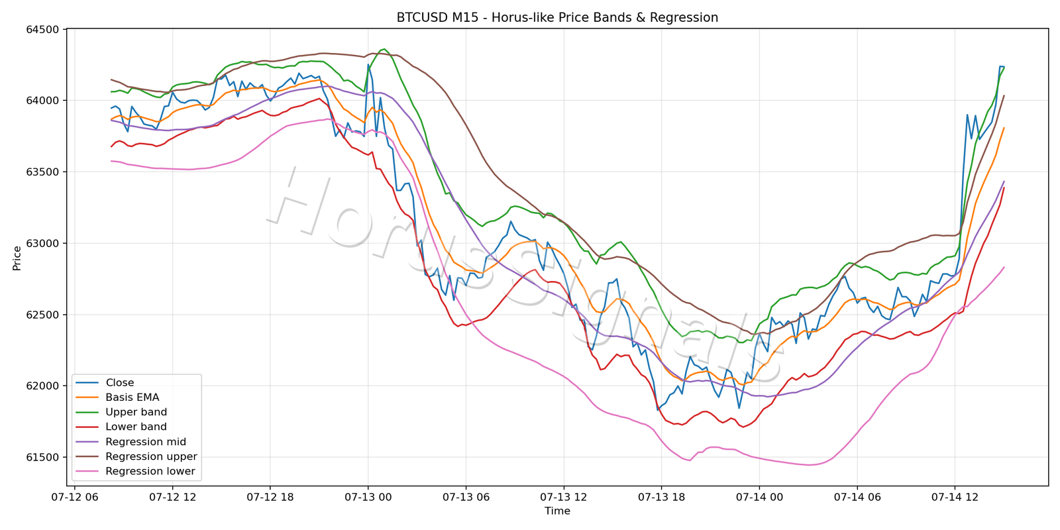
Task: Click the '07-13 00' x-axis tick label
Action: (368, 497)
